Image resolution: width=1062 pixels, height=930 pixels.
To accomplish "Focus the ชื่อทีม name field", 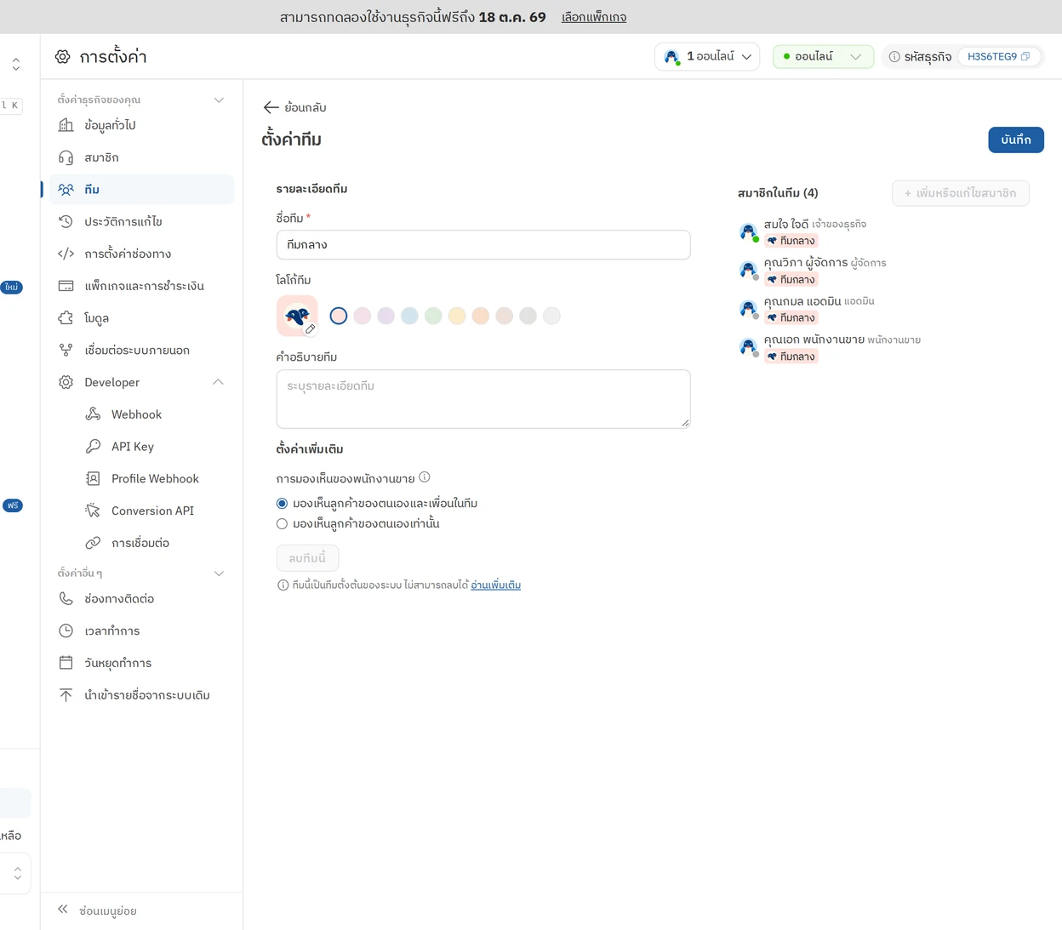I will (483, 245).
